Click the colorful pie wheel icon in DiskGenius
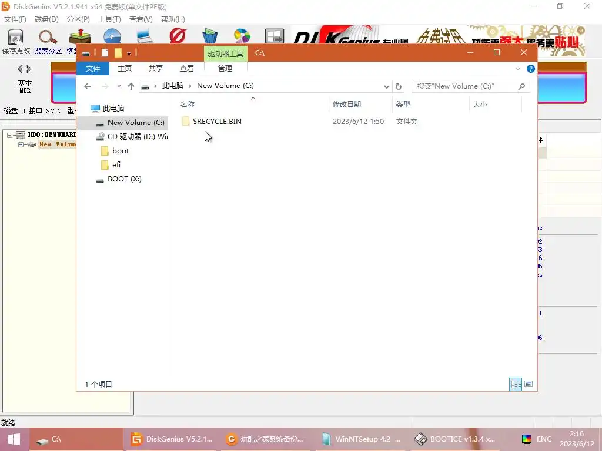 tap(242, 36)
